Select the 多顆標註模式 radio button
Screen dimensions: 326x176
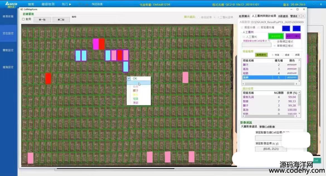point(275,41)
